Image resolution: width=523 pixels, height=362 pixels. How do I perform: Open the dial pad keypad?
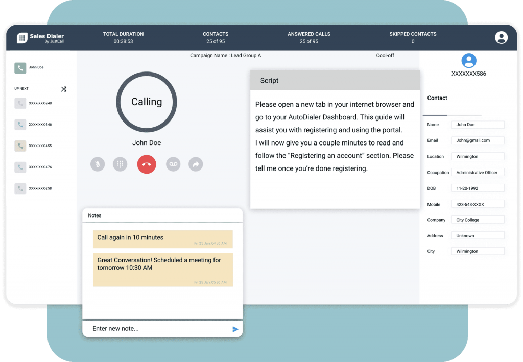[x=120, y=164]
